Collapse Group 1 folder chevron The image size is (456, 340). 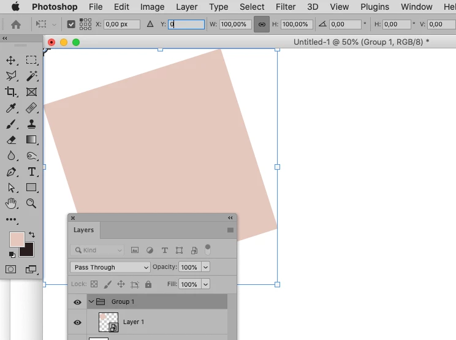pyautogui.click(x=91, y=301)
